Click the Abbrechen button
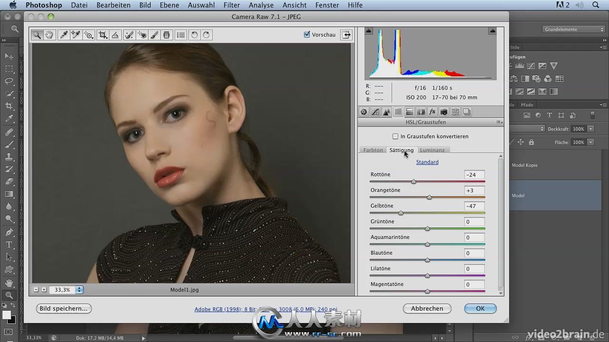Screen dimensions: 609x342 click(427, 308)
